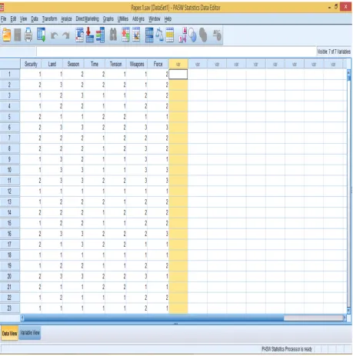Recall recently used dialogs icon
The image size is (353, 356).
tap(41, 35)
